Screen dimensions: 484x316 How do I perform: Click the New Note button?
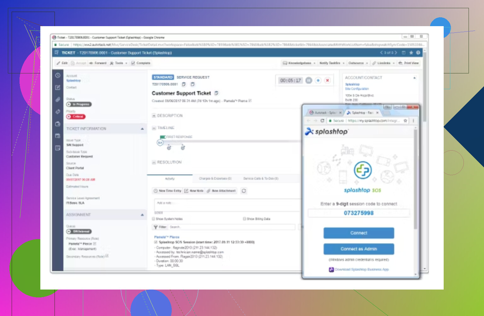(x=194, y=191)
